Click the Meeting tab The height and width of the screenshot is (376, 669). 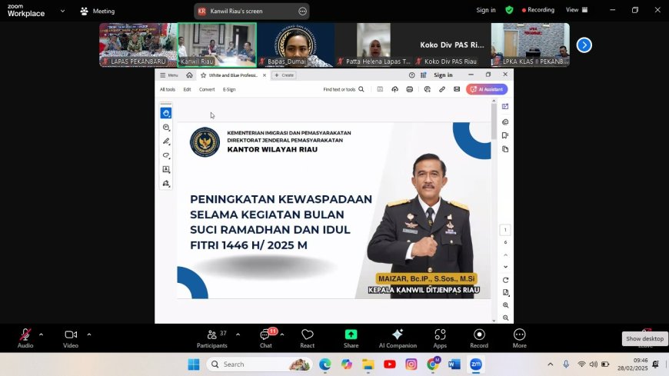point(98,11)
